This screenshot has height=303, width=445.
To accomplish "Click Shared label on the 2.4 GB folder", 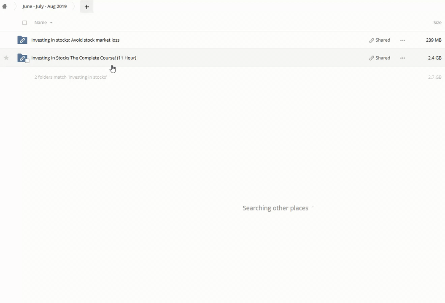I will [x=383, y=58].
